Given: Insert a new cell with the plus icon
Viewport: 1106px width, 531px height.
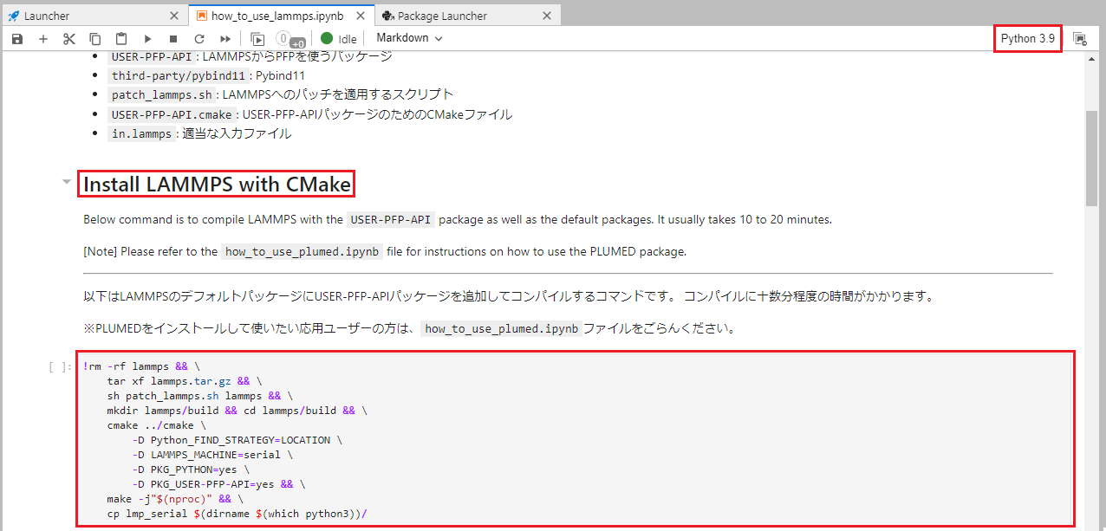Looking at the screenshot, I should coord(42,38).
